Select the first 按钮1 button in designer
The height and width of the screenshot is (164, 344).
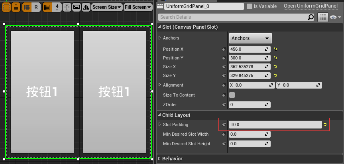point(42,92)
